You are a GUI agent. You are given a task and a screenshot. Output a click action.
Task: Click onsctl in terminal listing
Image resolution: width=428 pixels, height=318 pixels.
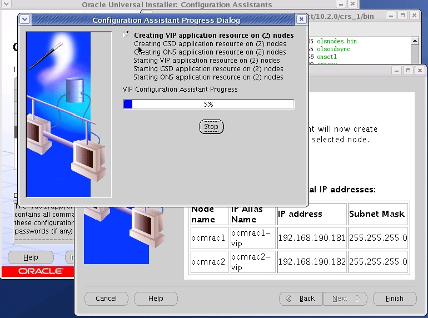click(x=327, y=57)
